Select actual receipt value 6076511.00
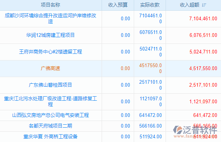 click(x=150, y=35)
